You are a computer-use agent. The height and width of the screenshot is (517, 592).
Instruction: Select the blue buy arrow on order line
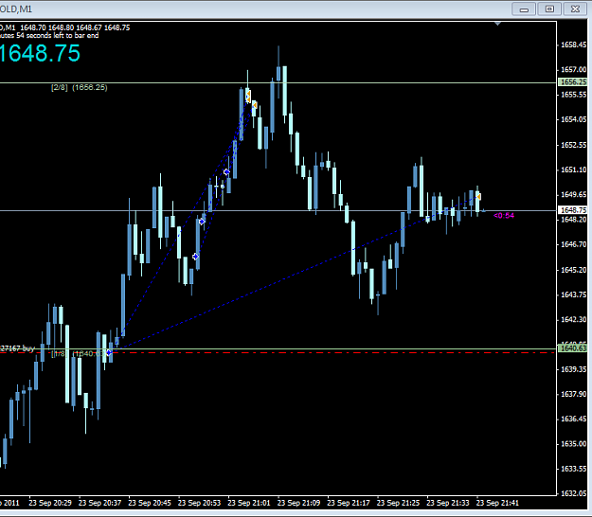[109, 352]
